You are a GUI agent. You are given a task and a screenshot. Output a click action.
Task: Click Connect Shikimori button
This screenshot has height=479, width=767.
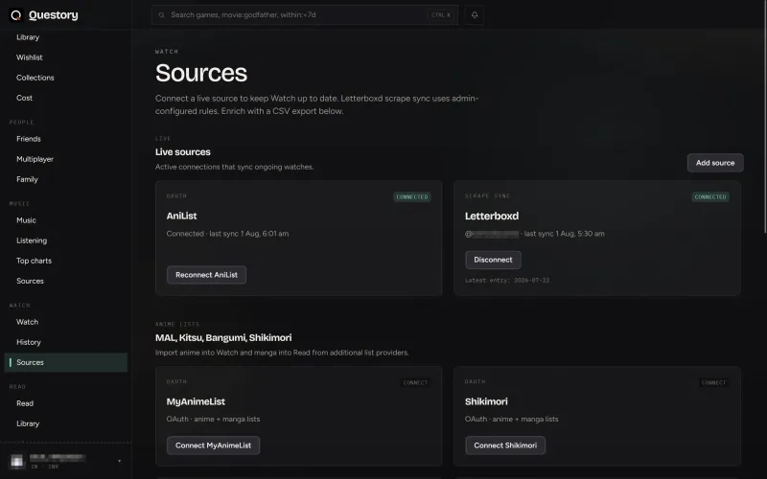click(x=505, y=445)
